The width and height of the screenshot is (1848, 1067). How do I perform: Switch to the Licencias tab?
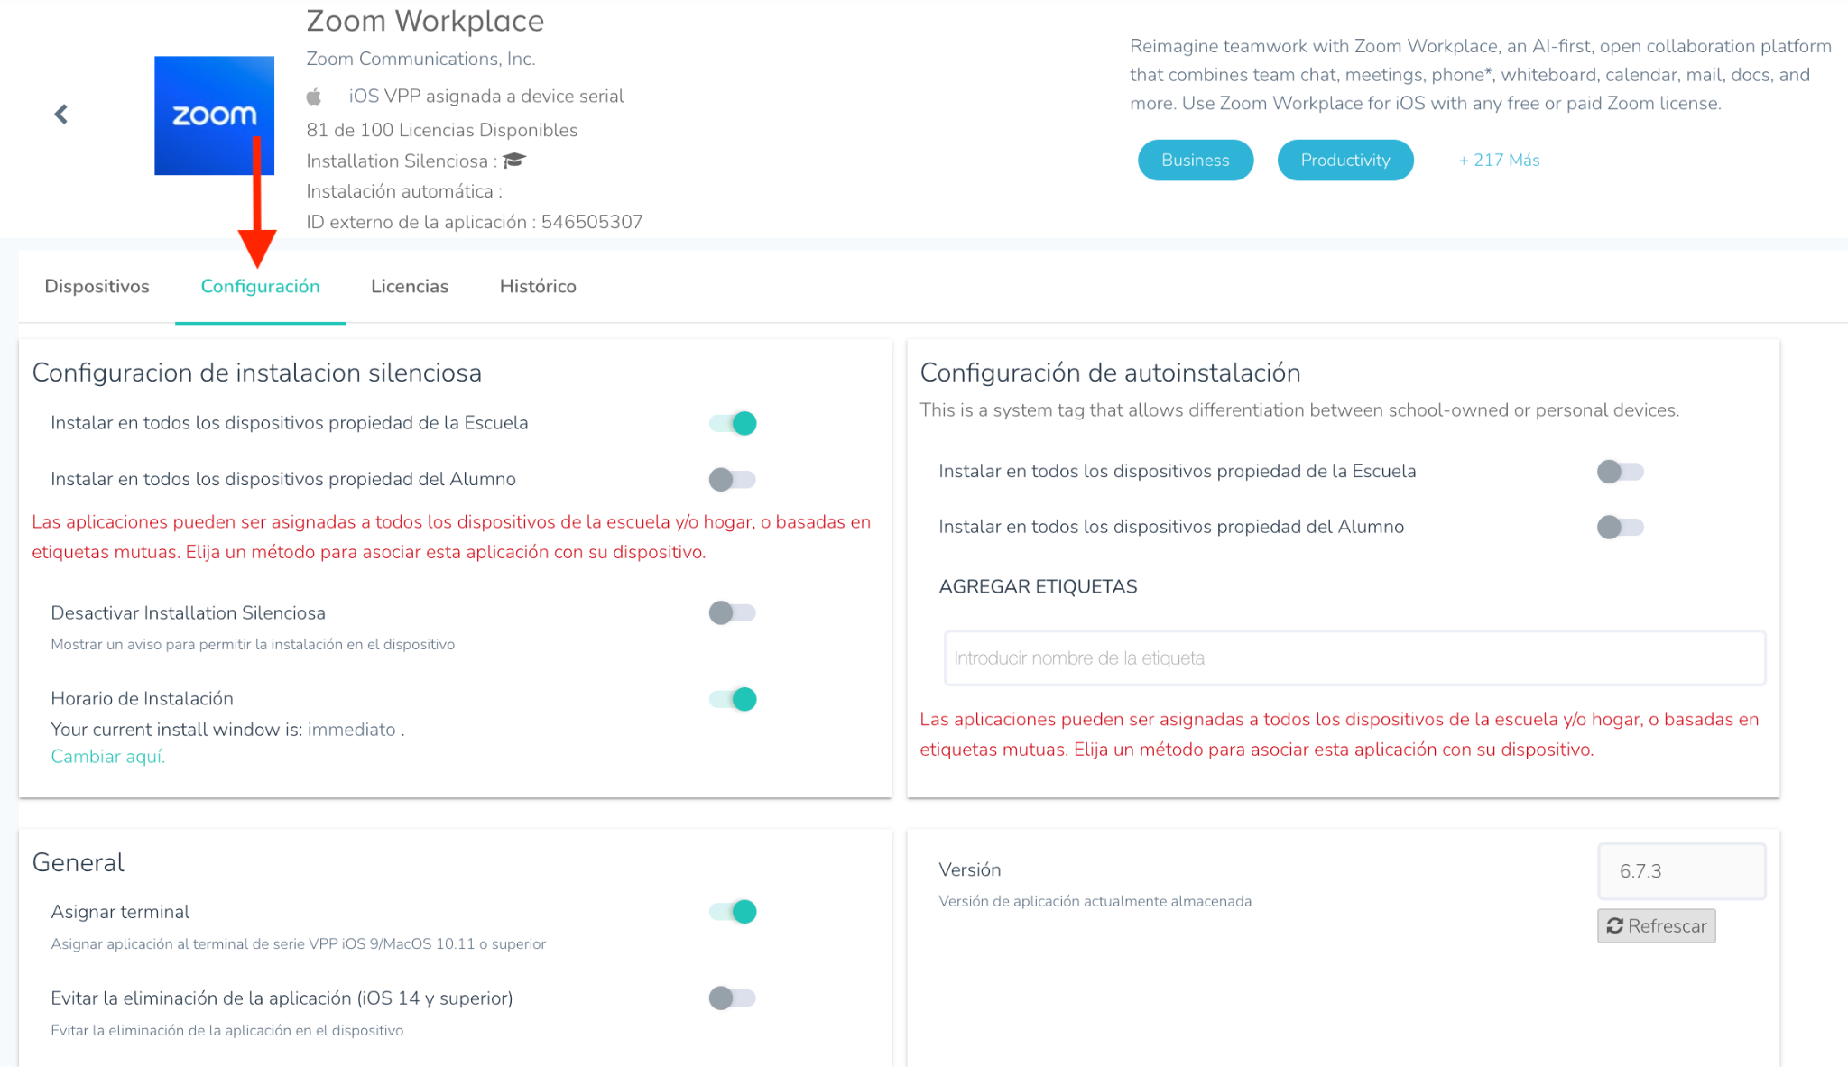point(410,286)
